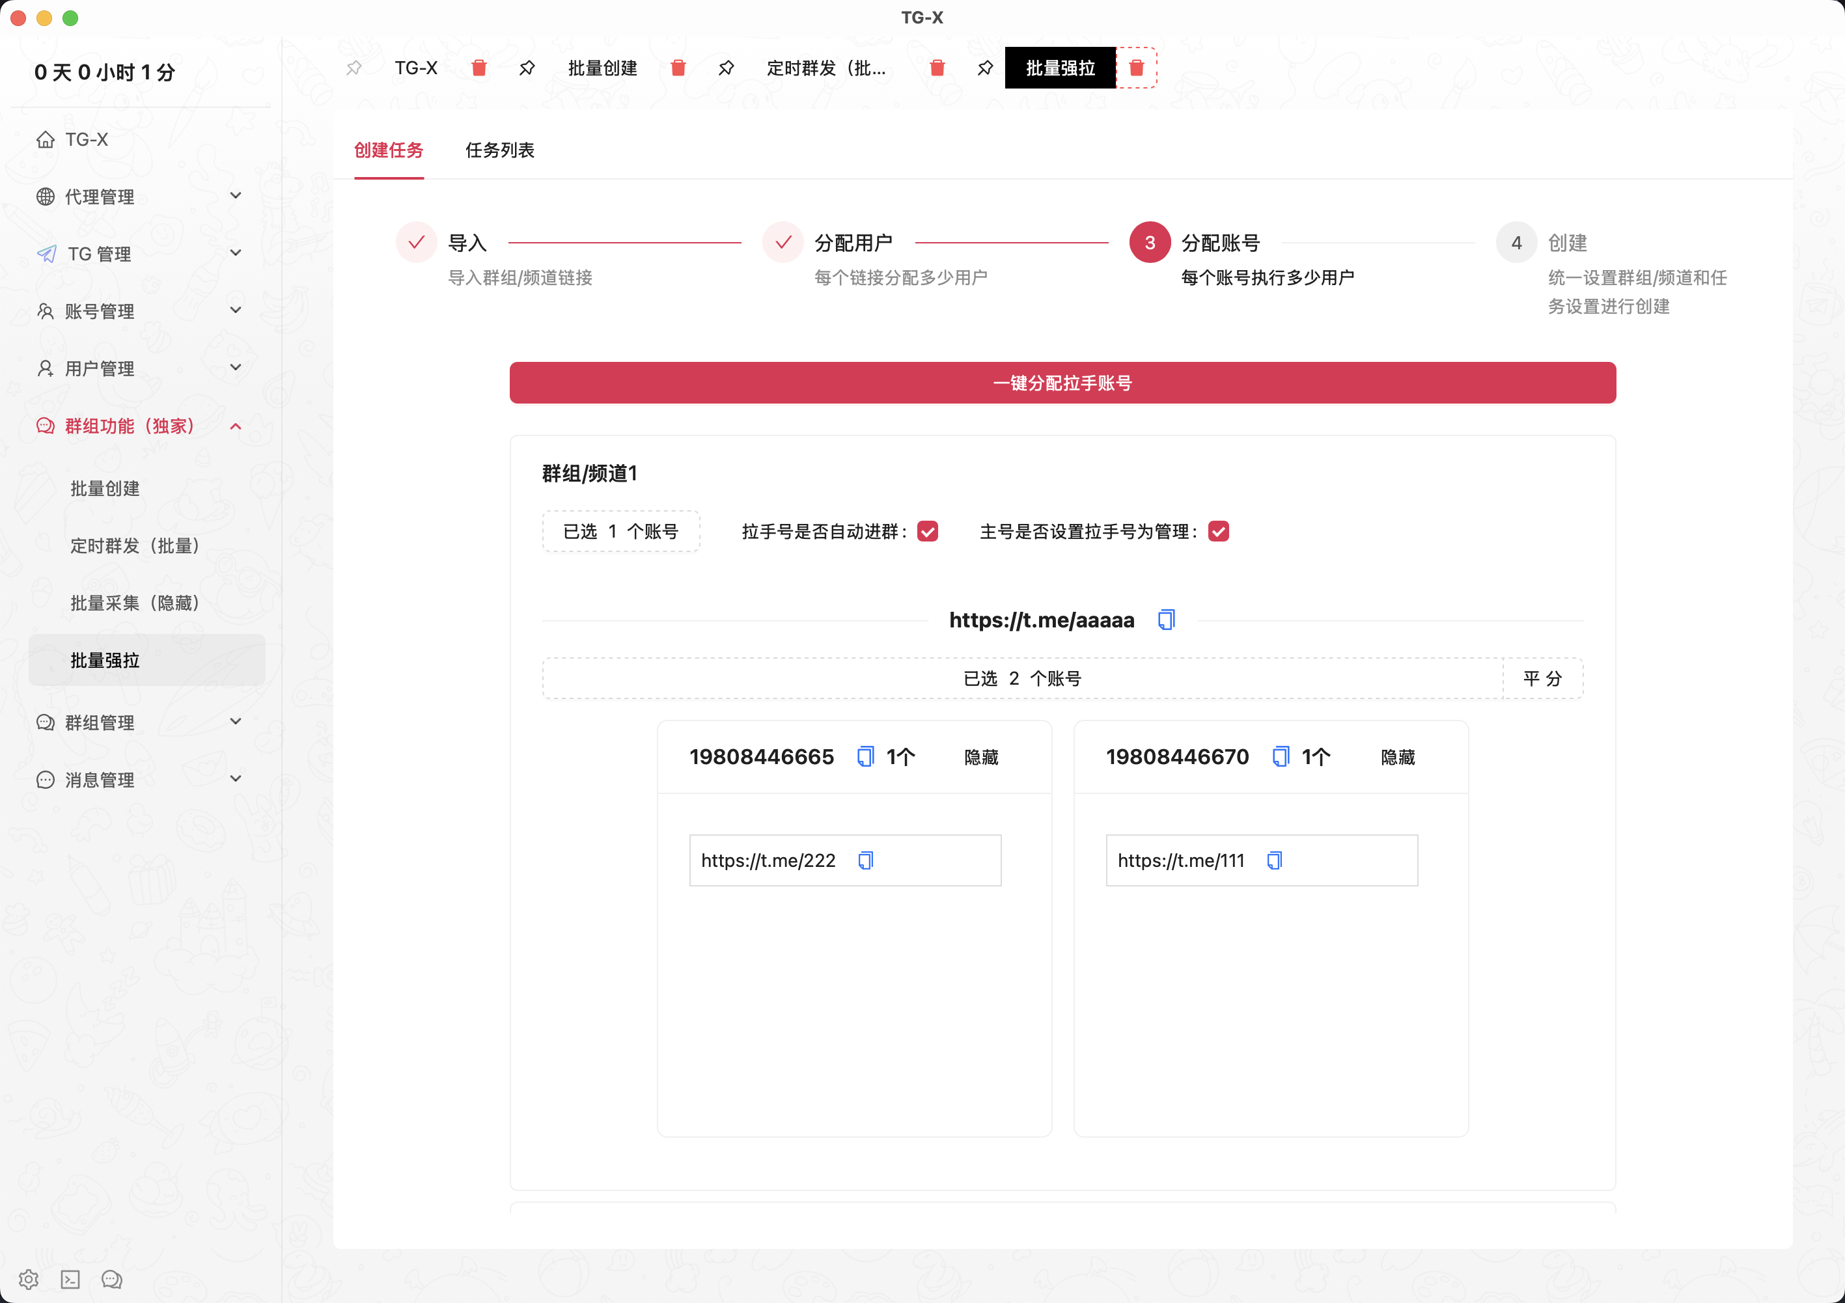Image resolution: width=1845 pixels, height=1303 pixels.
Task: Click the 平分 button
Action: [1543, 678]
